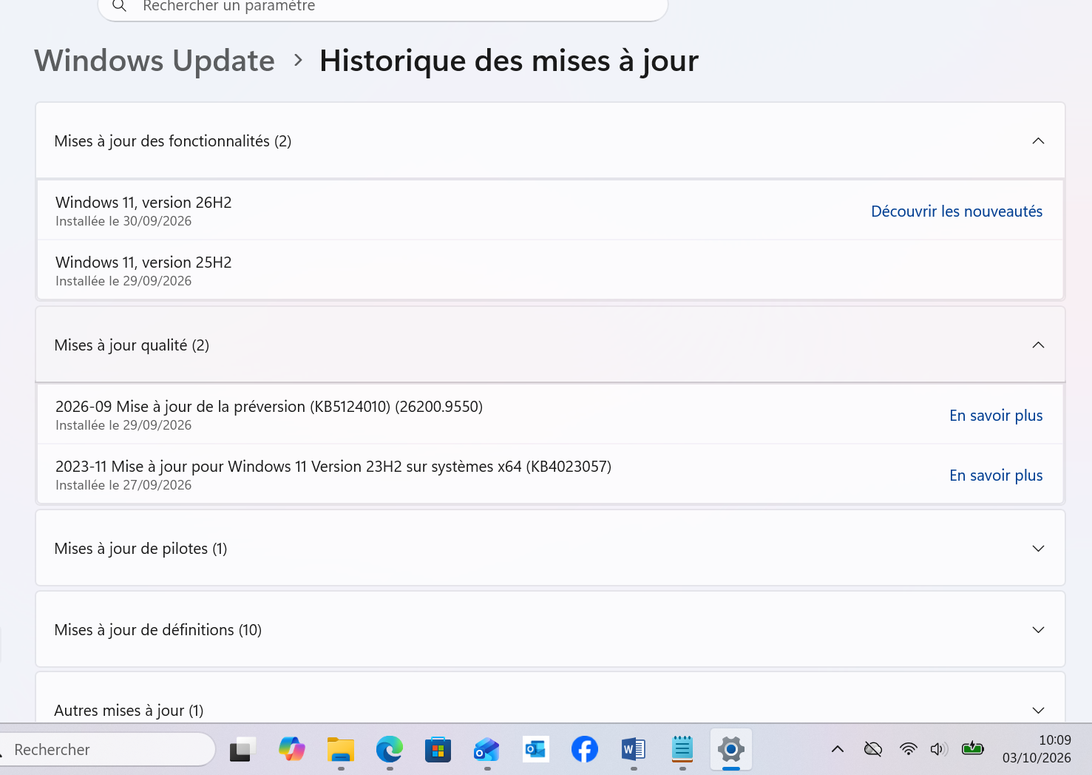
Task: Collapse the Mises à jour qualité section
Action: (x=1038, y=345)
